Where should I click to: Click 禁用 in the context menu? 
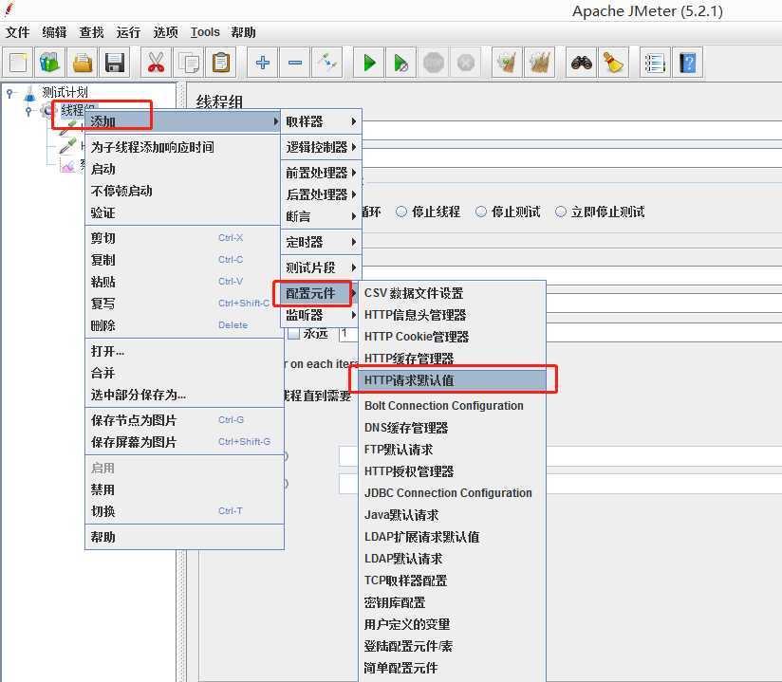(182, 489)
